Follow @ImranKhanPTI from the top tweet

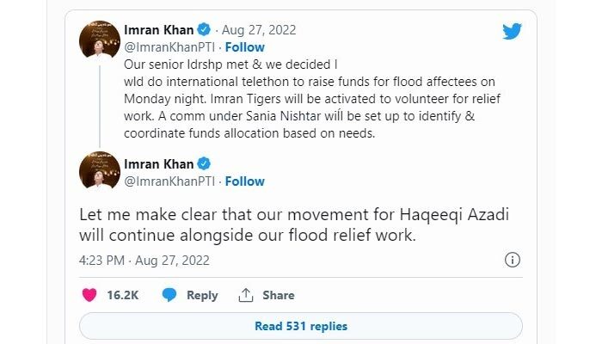click(244, 47)
